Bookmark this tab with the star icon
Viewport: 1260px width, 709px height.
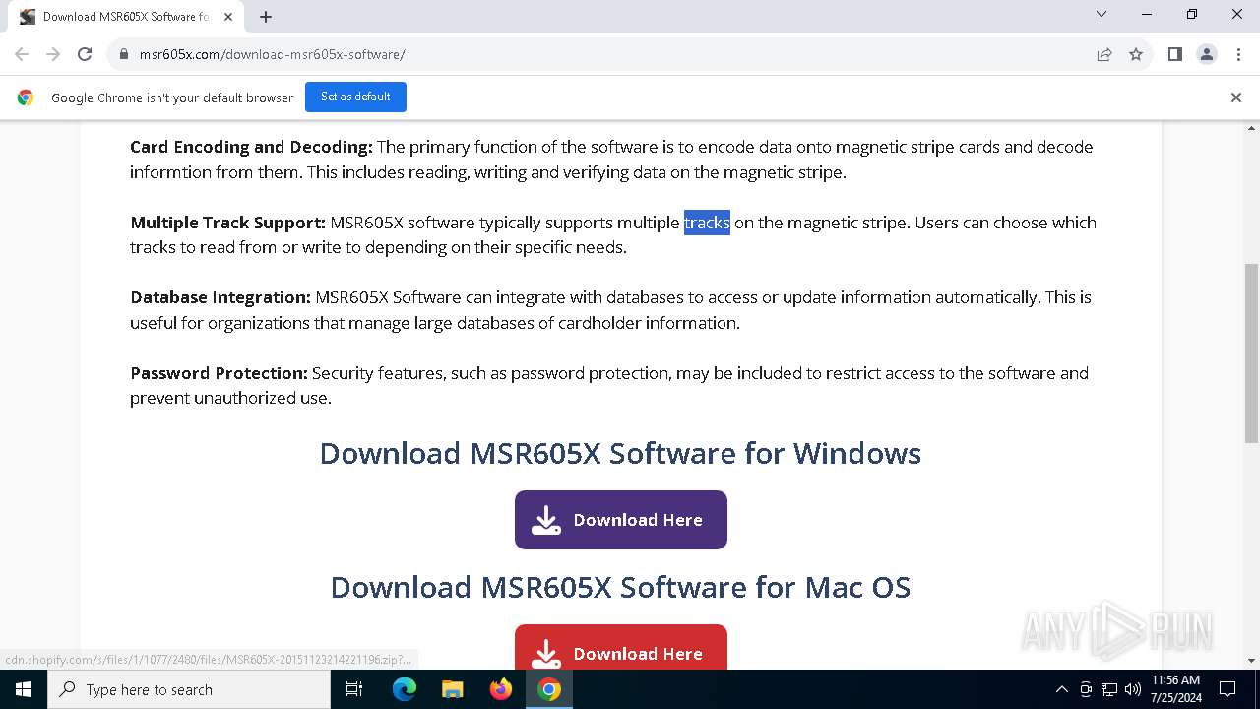tap(1136, 54)
